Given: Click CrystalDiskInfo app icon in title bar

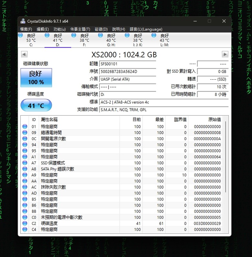Looking at the screenshot, I should pyautogui.click(x=23, y=21).
